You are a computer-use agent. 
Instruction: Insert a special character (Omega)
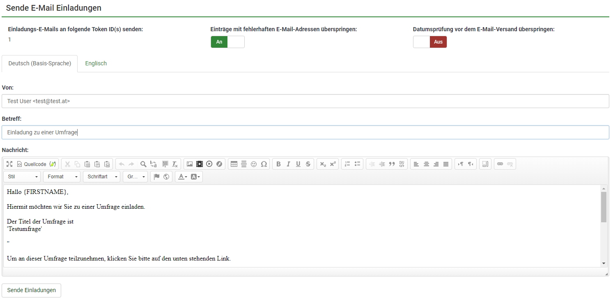pyautogui.click(x=264, y=164)
